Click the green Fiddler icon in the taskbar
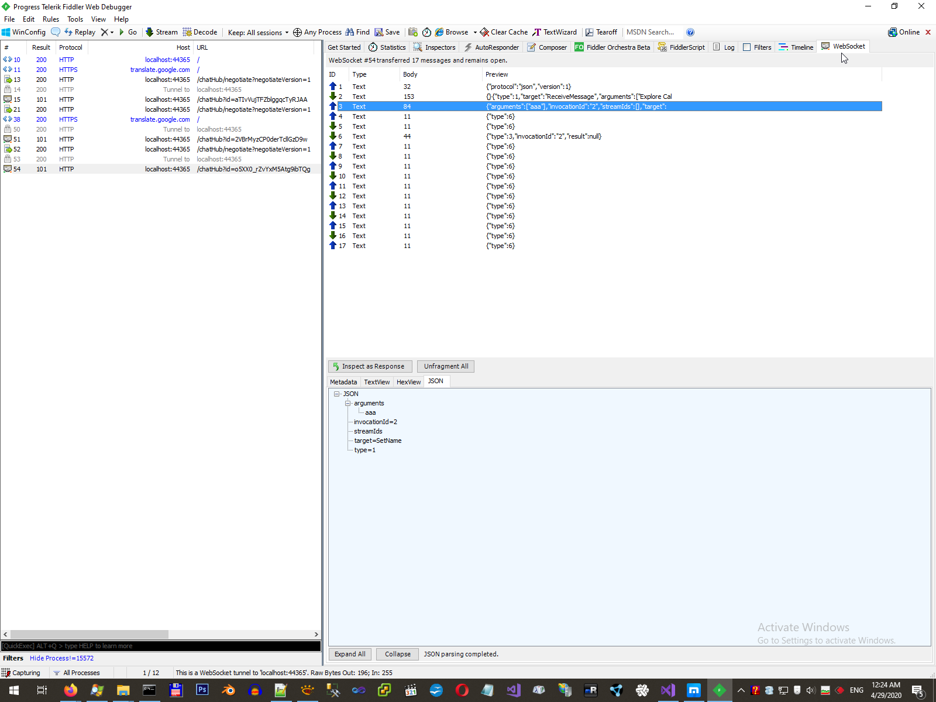Image resolution: width=936 pixels, height=702 pixels. 720,690
